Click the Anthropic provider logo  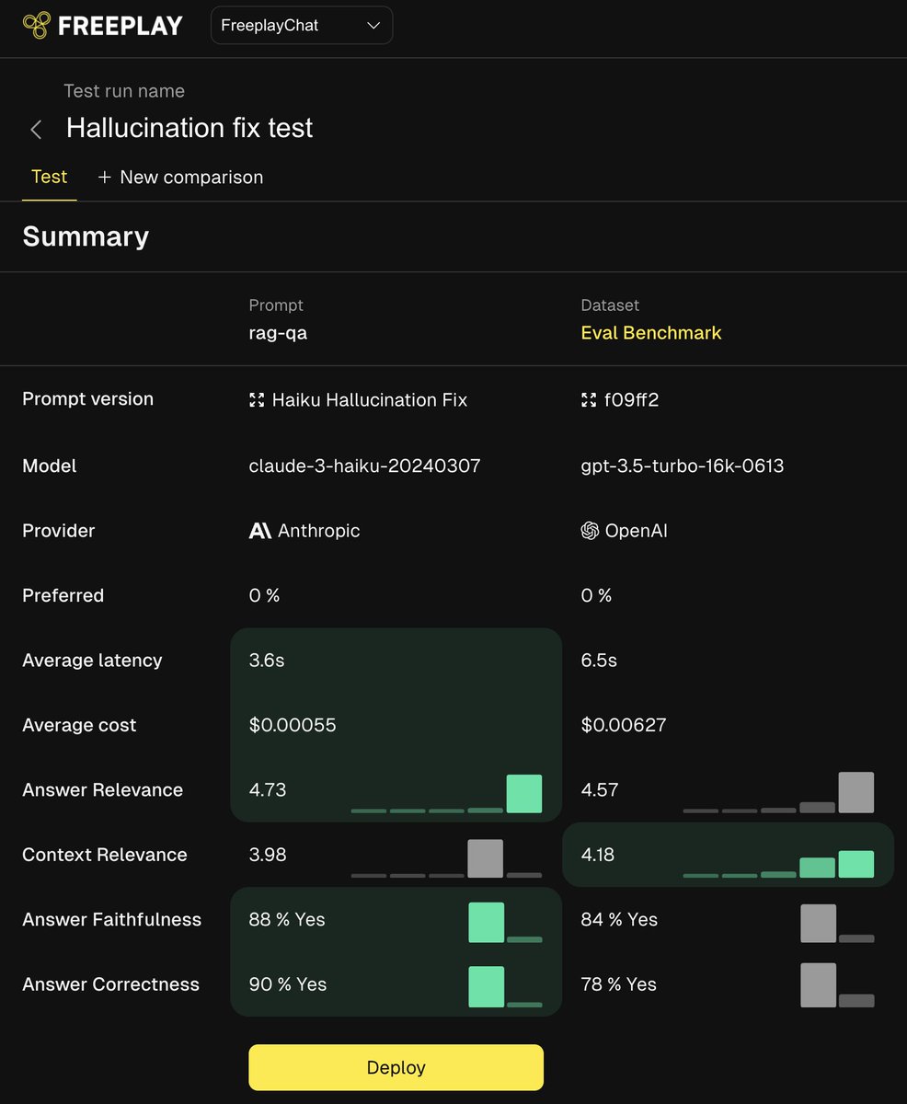point(260,531)
